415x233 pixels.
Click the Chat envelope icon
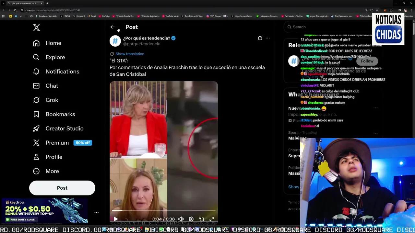coord(36,86)
